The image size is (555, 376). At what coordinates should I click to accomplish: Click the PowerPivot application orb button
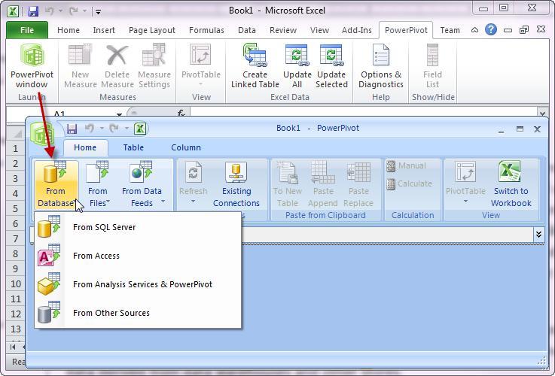41,133
